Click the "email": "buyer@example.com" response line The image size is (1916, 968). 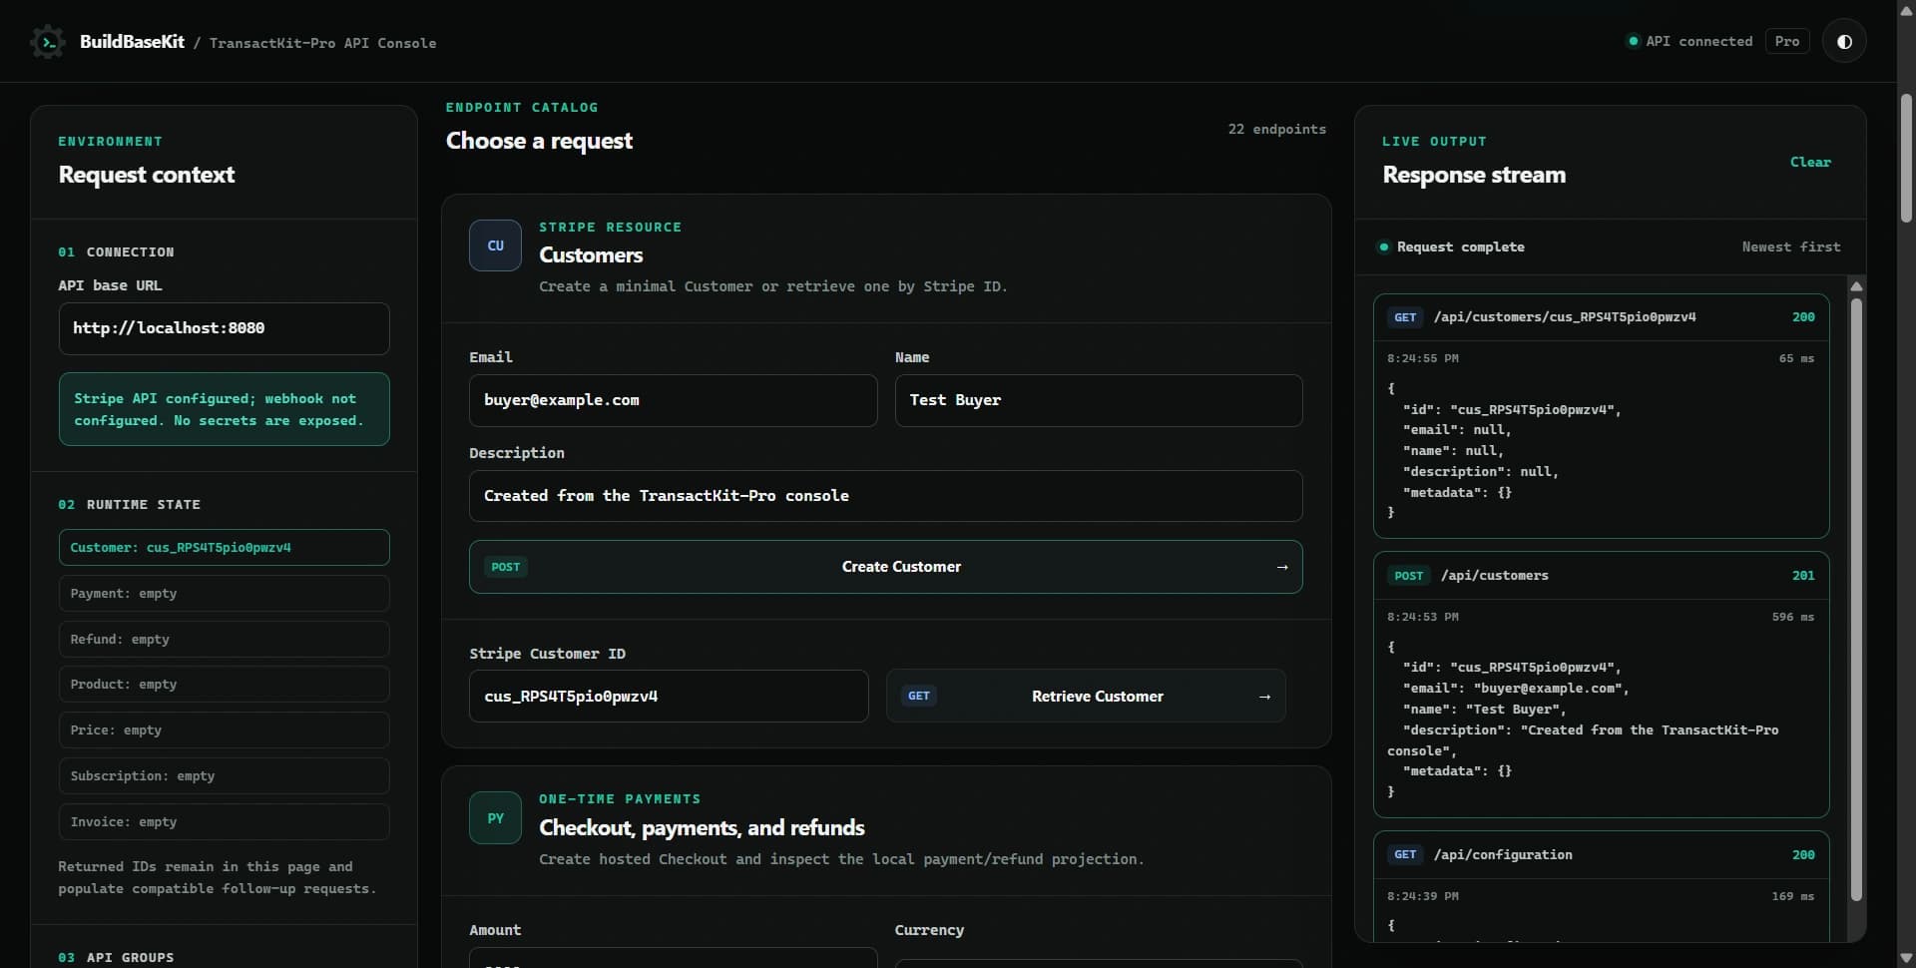pos(1516,689)
